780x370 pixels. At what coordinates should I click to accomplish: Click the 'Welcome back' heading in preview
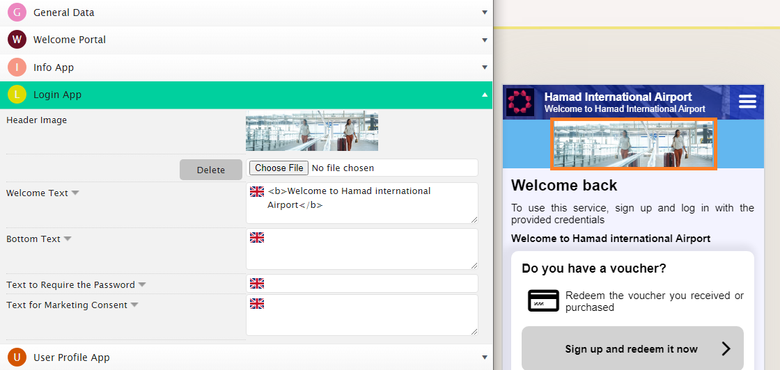click(564, 185)
